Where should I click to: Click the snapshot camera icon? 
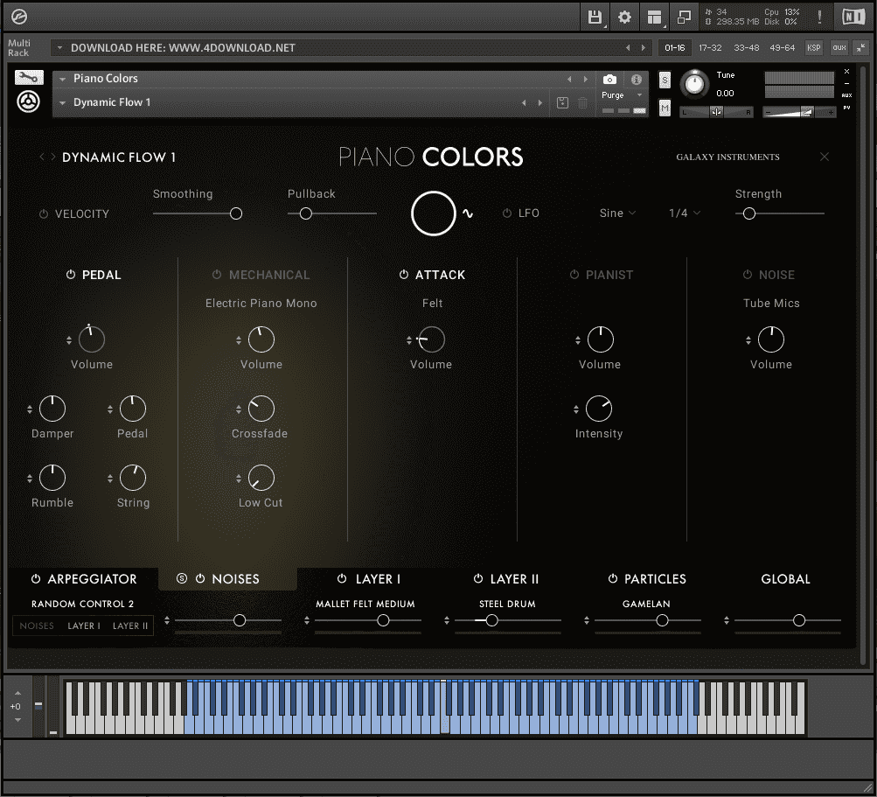[x=609, y=80]
